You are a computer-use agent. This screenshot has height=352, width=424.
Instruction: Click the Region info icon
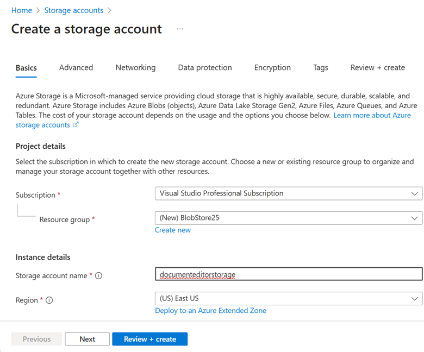49,300
